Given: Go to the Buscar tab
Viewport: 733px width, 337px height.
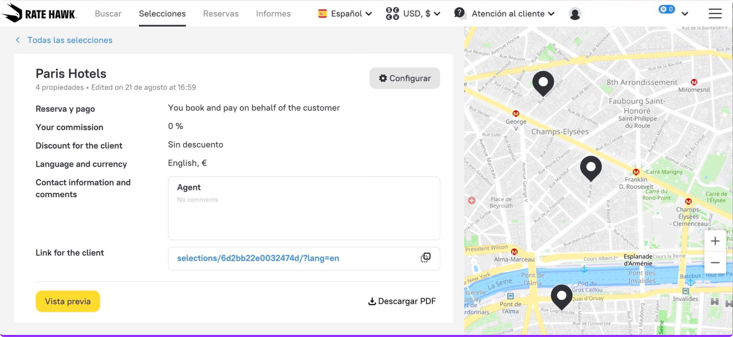Looking at the screenshot, I should (x=108, y=14).
